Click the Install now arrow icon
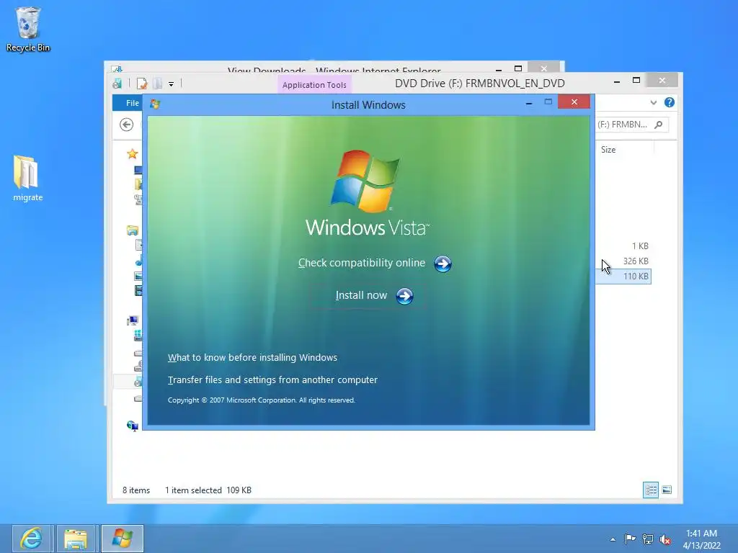The height and width of the screenshot is (553, 738). (x=404, y=296)
